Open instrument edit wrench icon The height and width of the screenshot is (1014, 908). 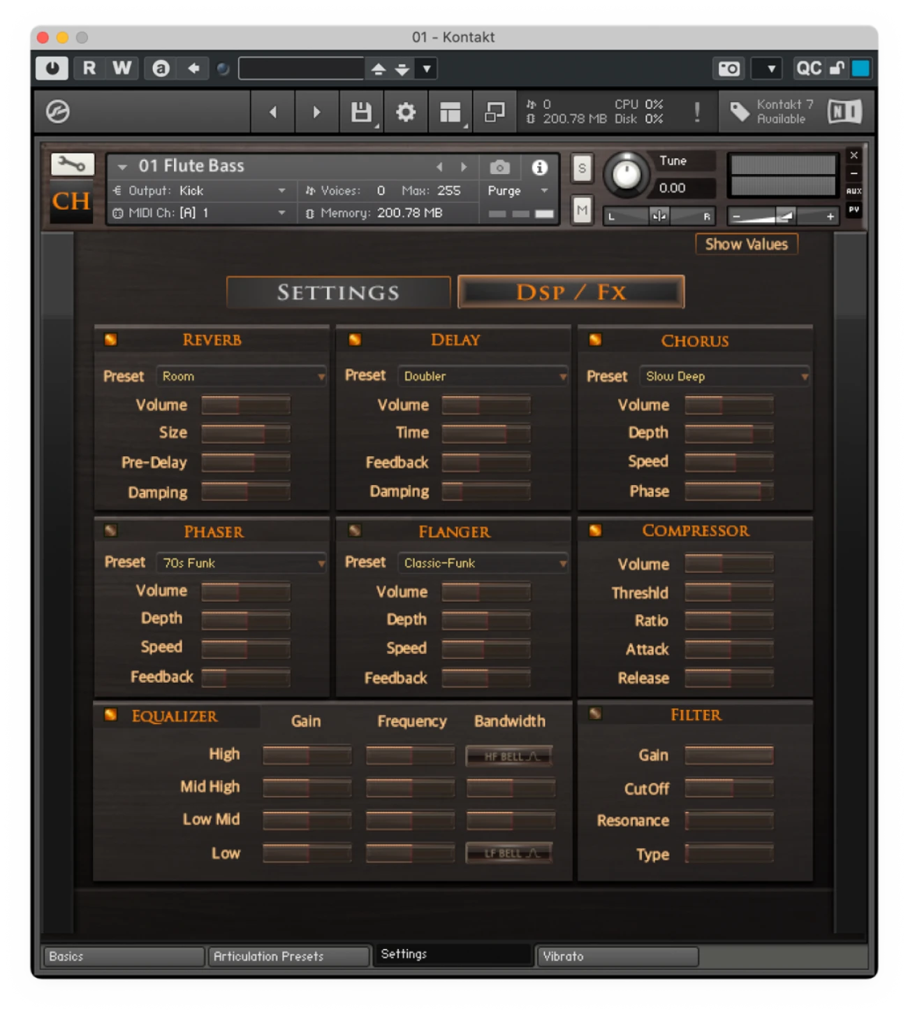pos(71,165)
